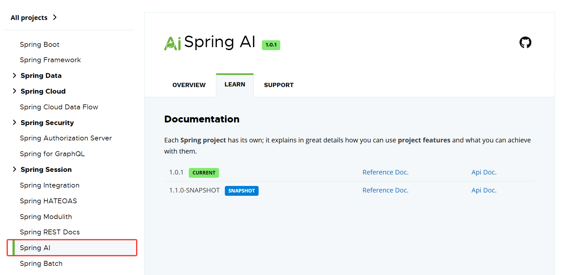
Task: Click the Spring AI logo icon
Action: (172, 43)
